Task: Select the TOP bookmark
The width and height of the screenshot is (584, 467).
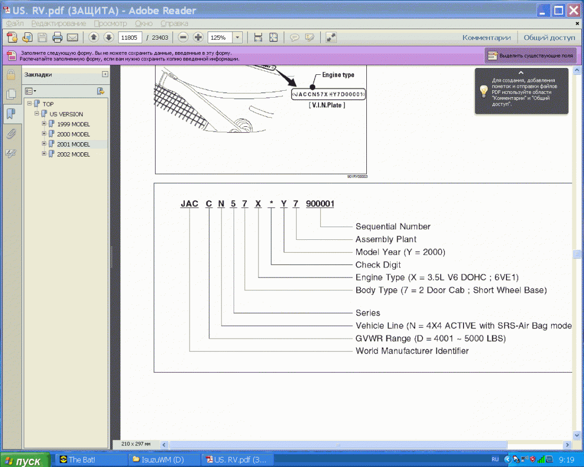Action: [48, 104]
